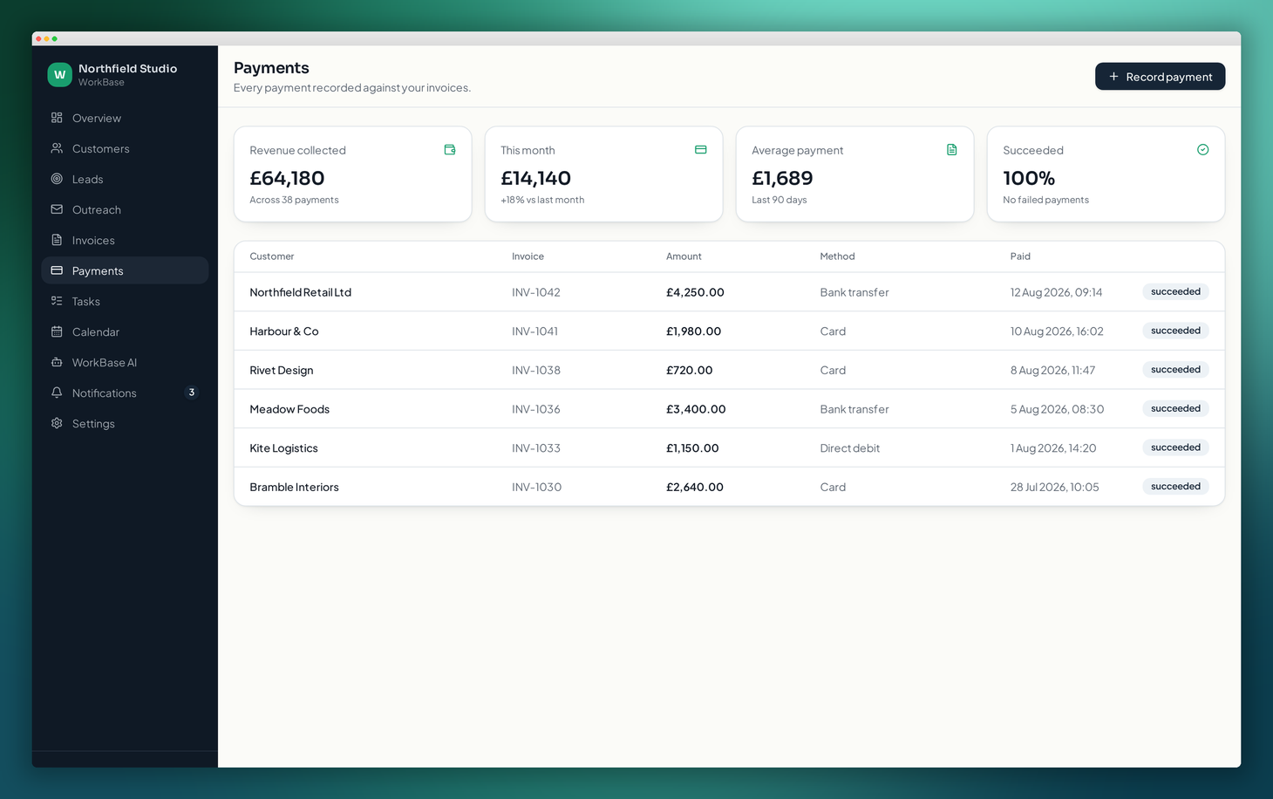Click the Customers people icon
Screen dimensions: 1273x799
(x=57, y=148)
